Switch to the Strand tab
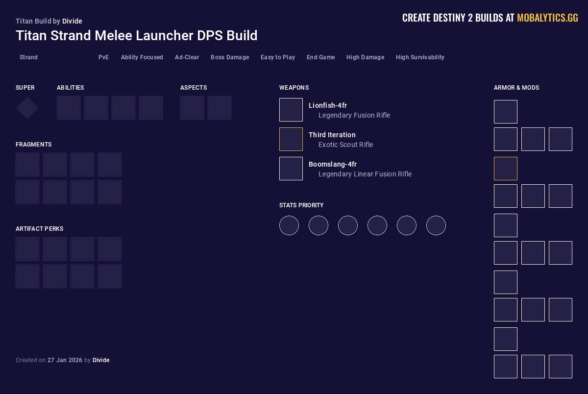 (x=28, y=57)
